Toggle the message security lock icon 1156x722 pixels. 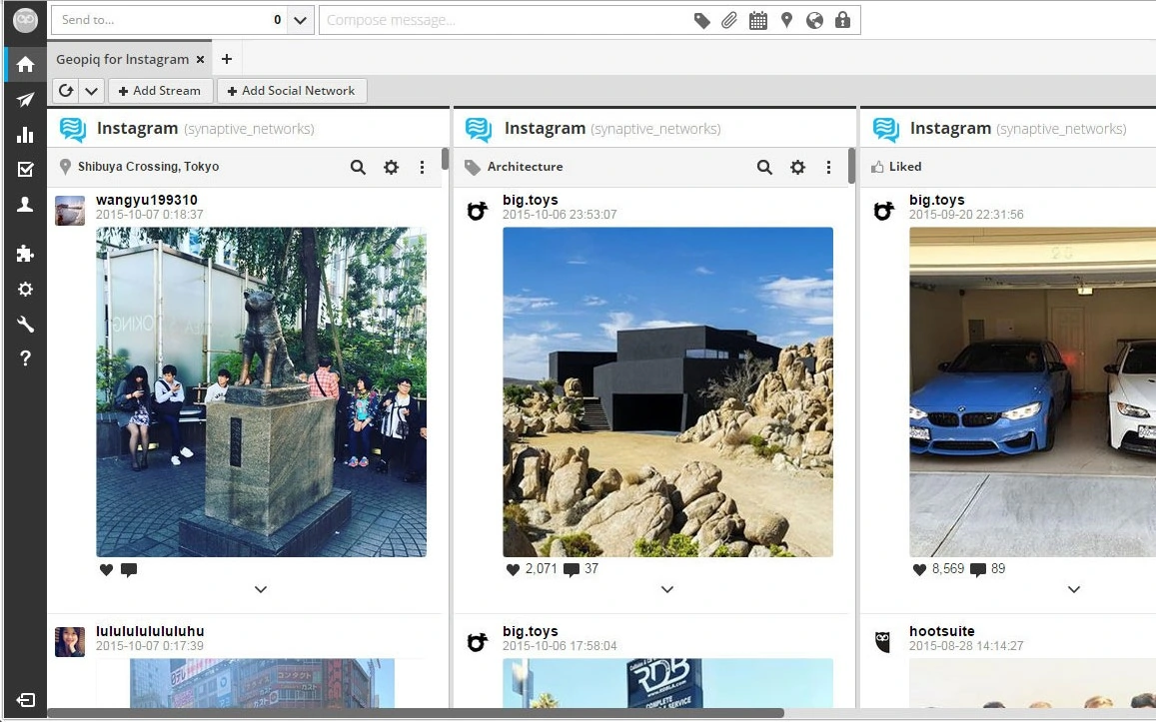(843, 19)
